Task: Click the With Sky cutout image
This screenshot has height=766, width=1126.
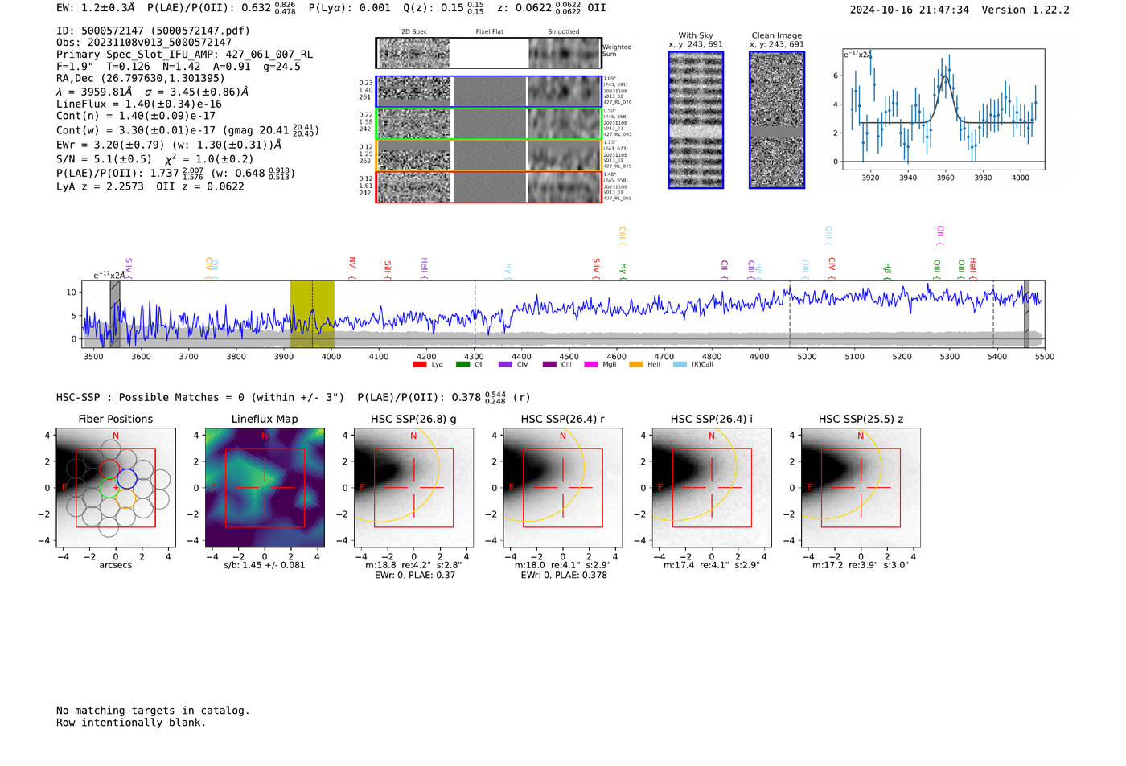Action: coord(696,120)
